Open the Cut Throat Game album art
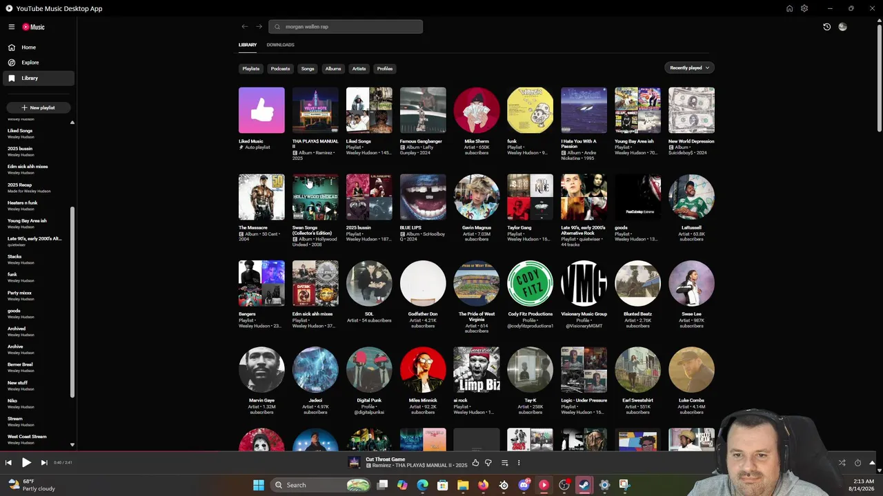883x496 pixels. pyautogui.click(x=354, y=462)
